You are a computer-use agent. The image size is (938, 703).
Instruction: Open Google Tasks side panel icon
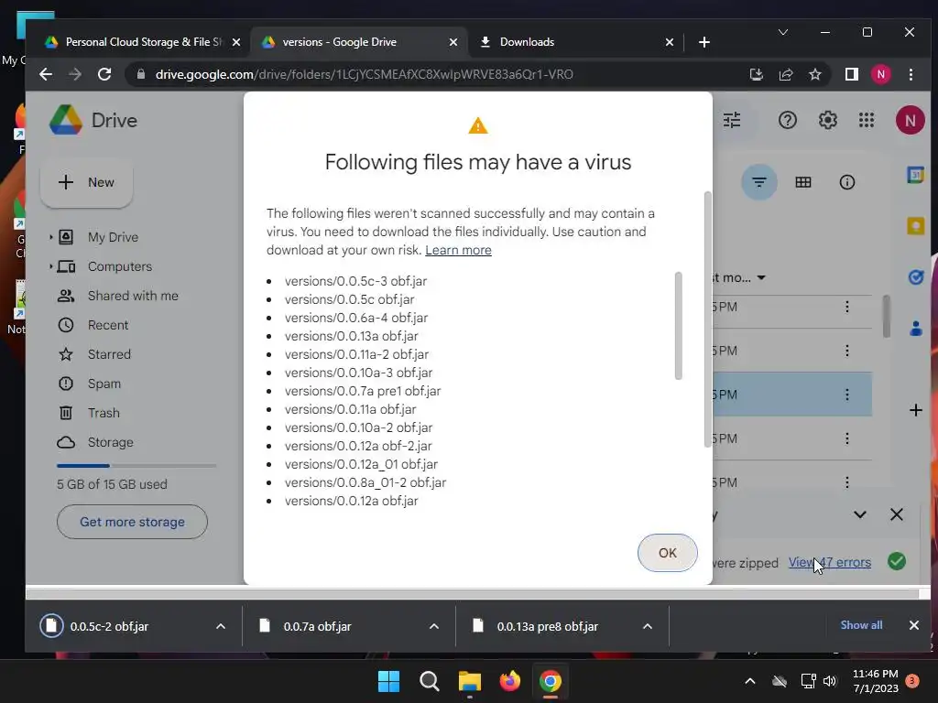click(x=915, y=277)
